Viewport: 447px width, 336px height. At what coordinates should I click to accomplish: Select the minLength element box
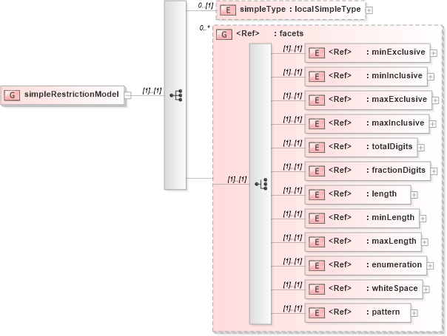361,218
